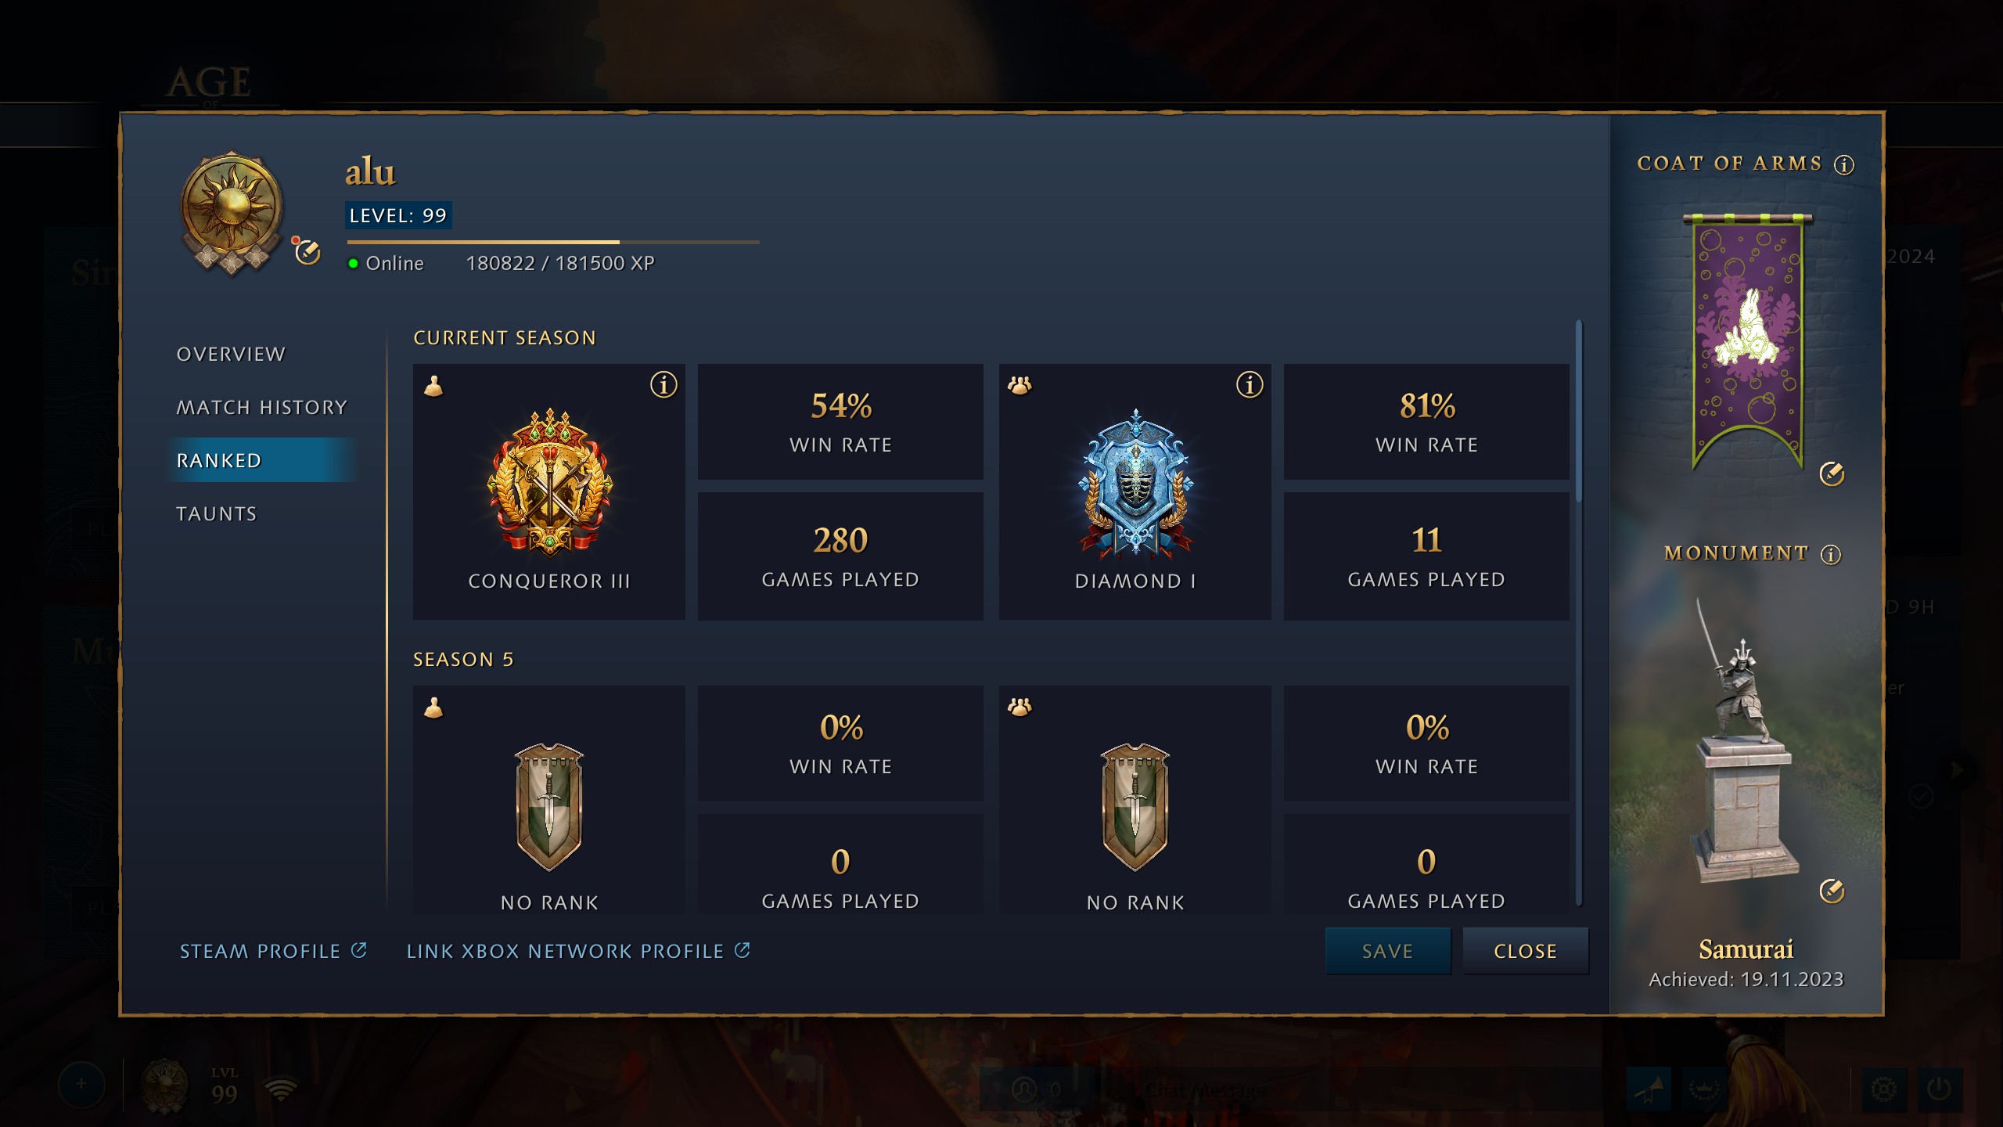This screenshot has width=2003, height=1127.
Task: Edit the Samurai monument
Action: (1832, 891)
